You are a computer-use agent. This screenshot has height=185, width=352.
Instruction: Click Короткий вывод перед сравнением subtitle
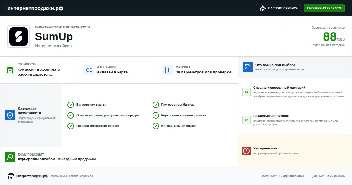[280, 70]
